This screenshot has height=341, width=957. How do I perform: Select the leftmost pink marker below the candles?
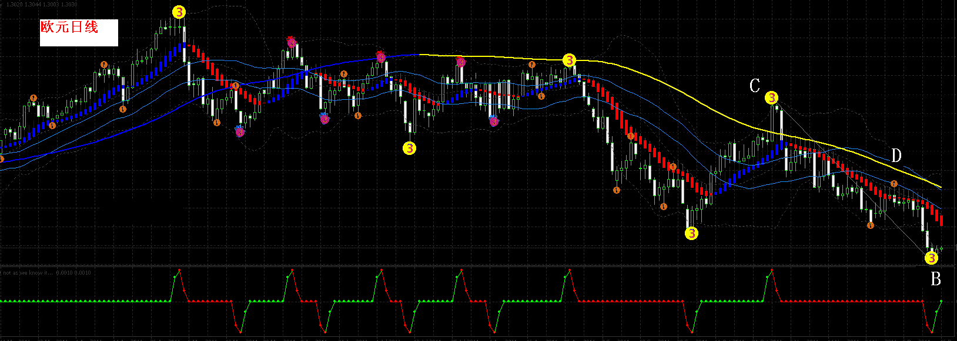pos(240,131)
